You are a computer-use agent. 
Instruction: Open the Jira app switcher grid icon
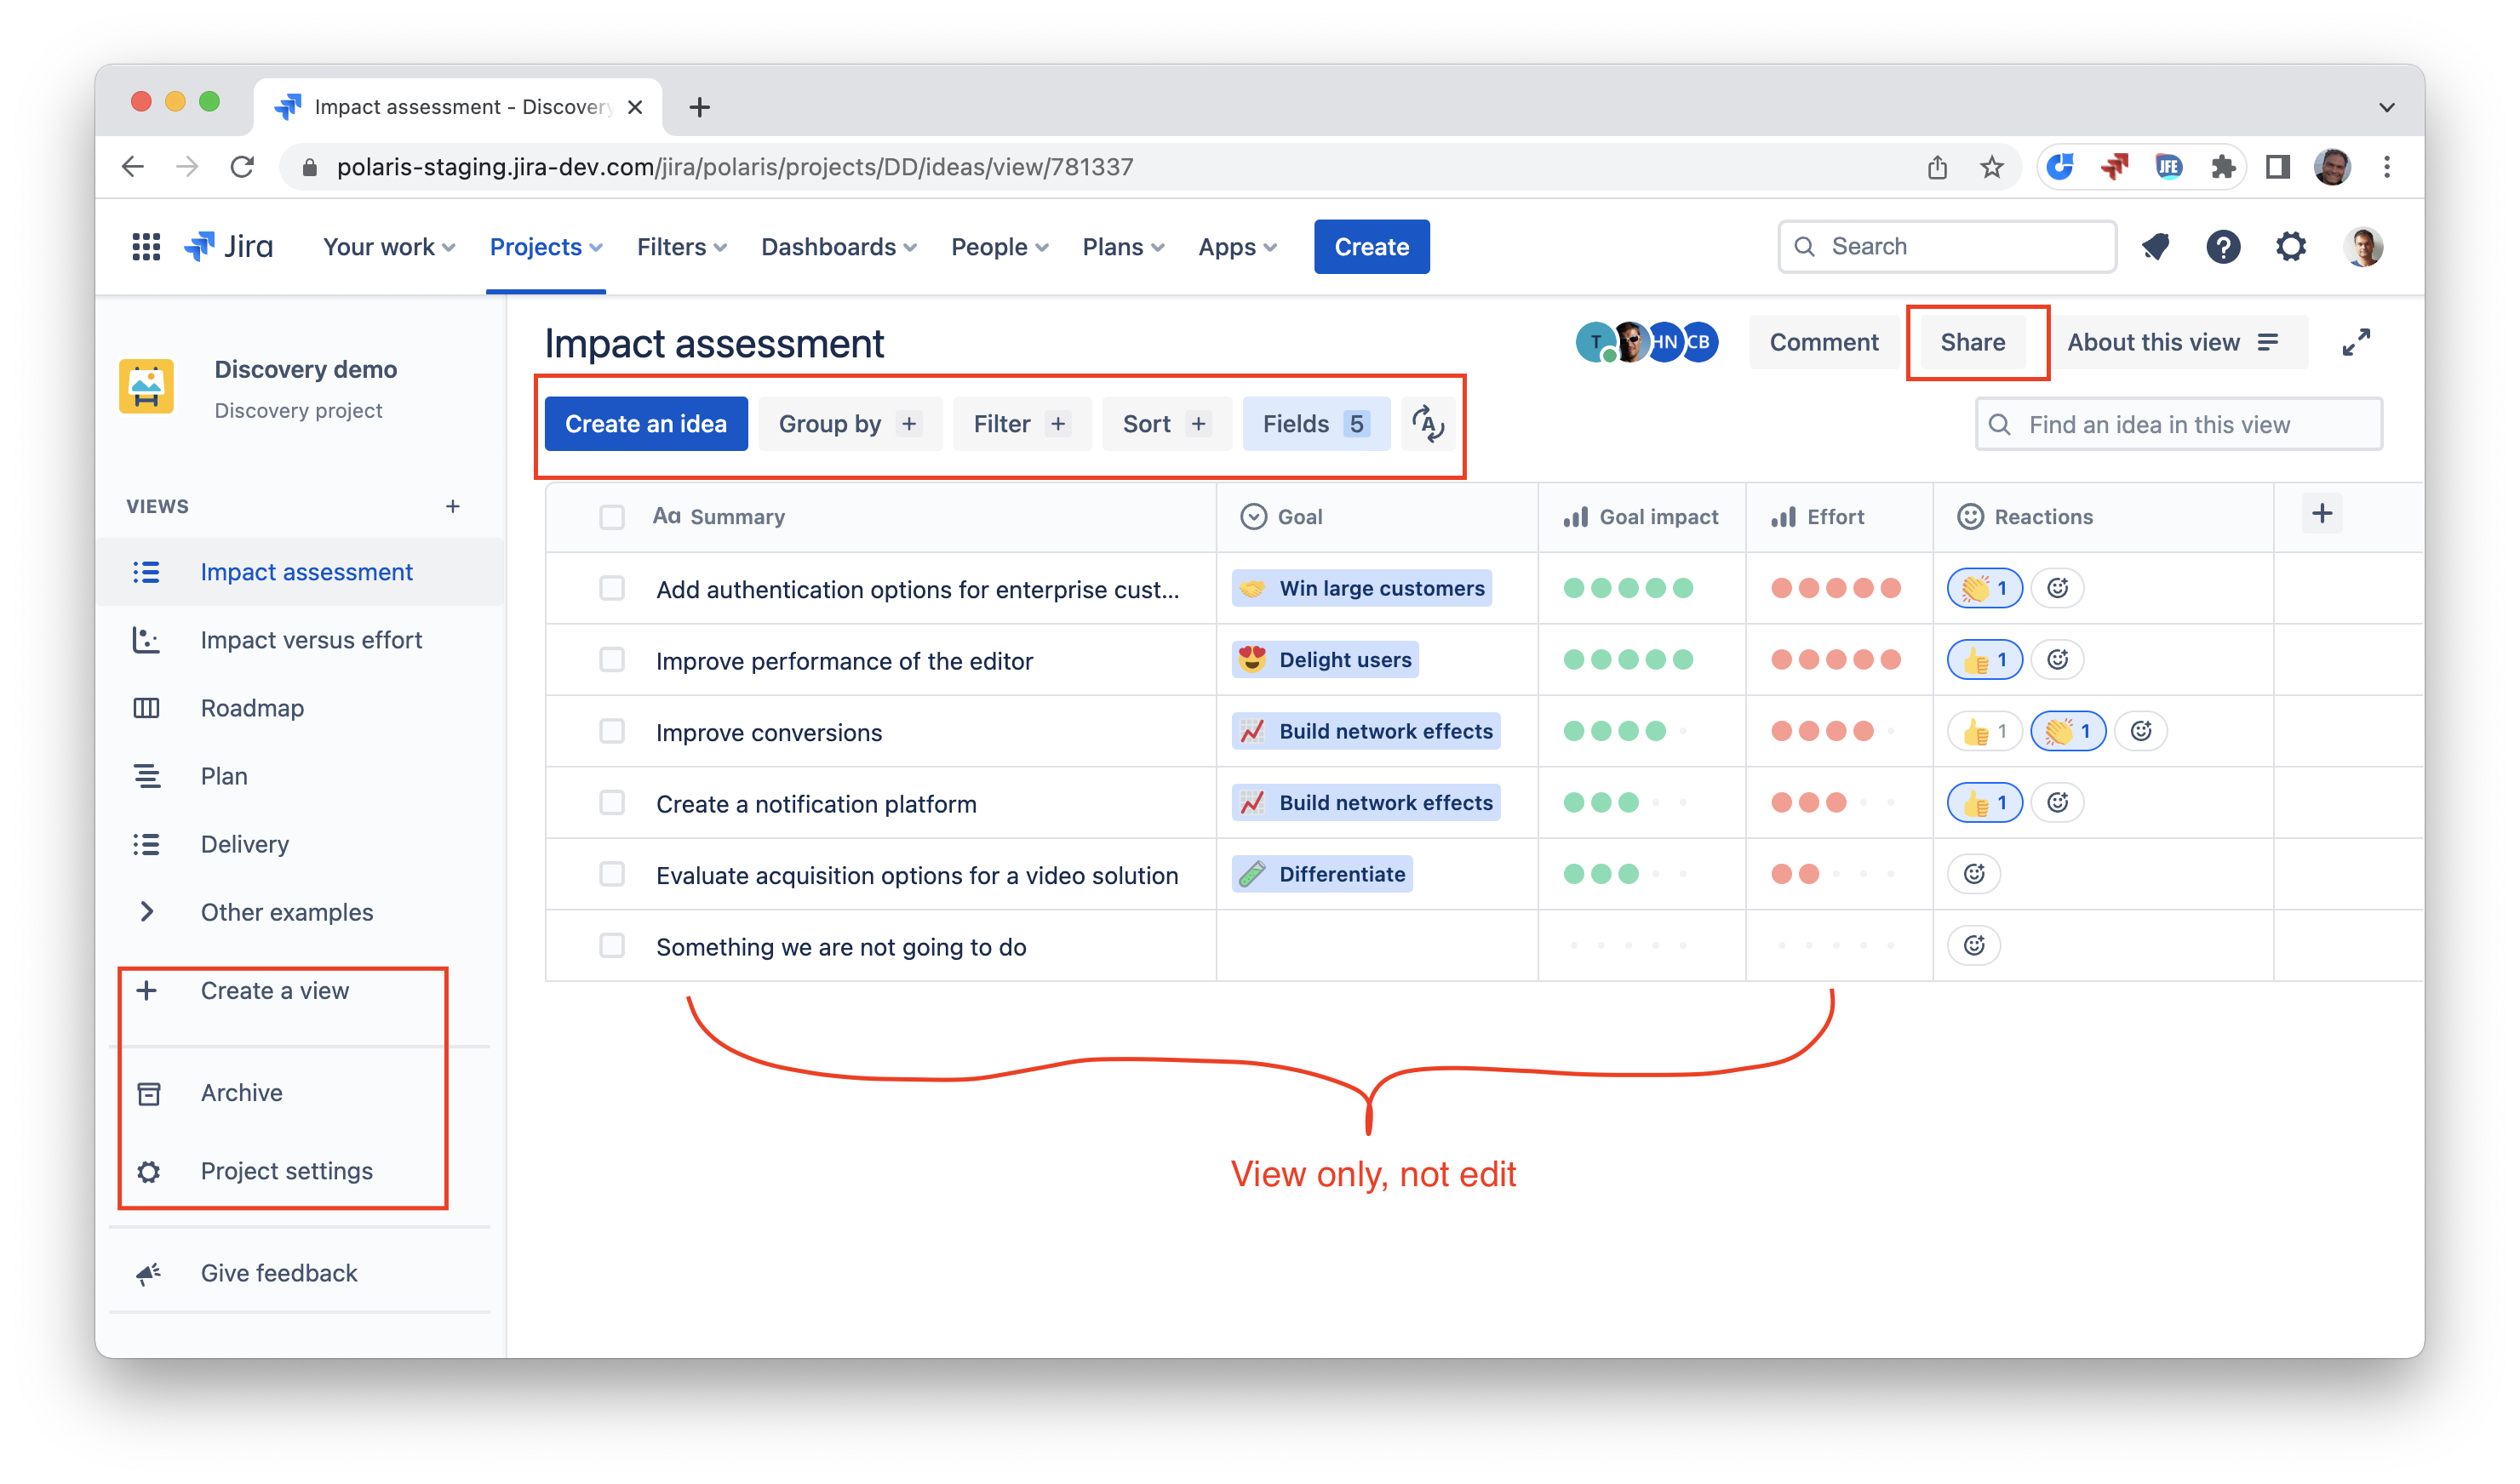pyautogui.click(x=145, y=246)
